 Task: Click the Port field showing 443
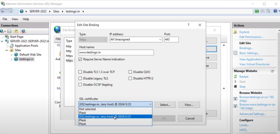pyautogui.click(x=171, y=40)
